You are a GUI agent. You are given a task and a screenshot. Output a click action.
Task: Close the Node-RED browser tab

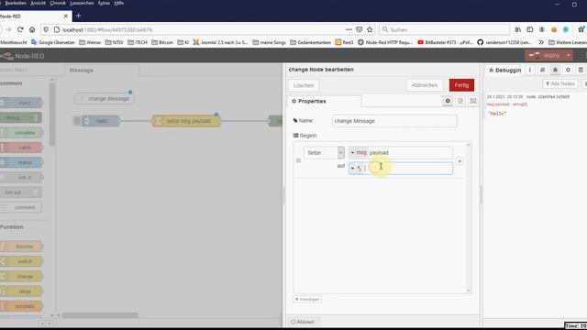(x=66, y=16)
